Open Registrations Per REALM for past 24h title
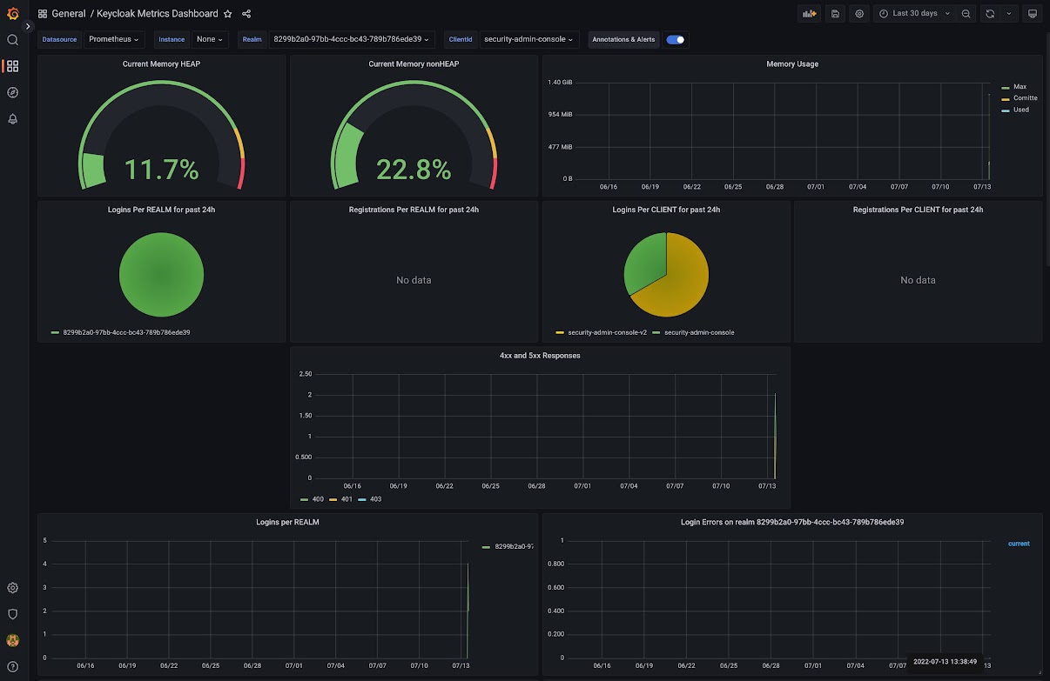This screenshot has height=681, width=1050. [414, 210]
